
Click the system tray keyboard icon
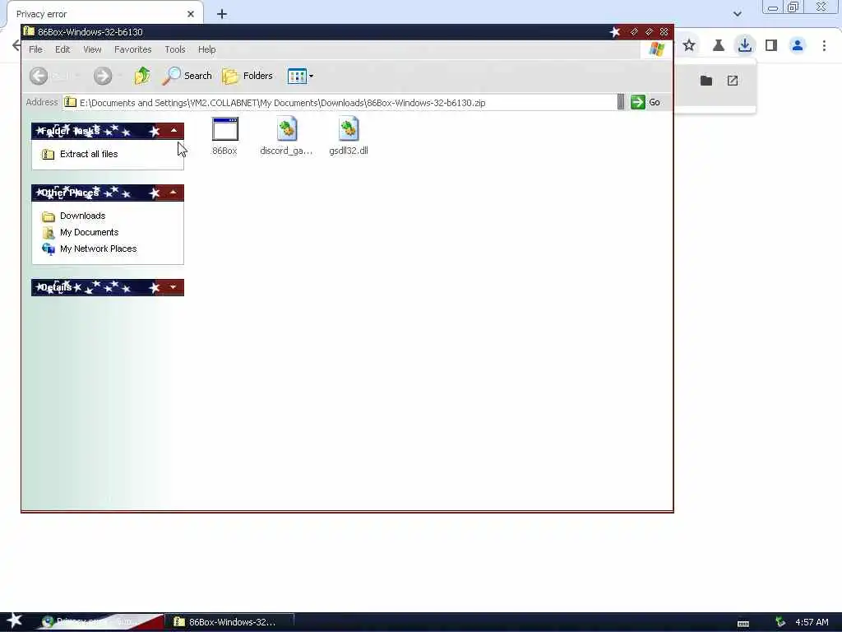(743, 624)
